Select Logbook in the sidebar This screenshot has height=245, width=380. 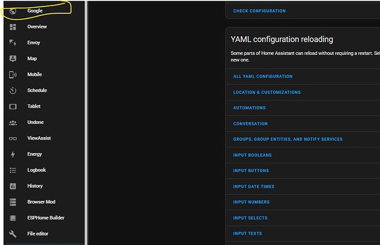click(36, 170)
